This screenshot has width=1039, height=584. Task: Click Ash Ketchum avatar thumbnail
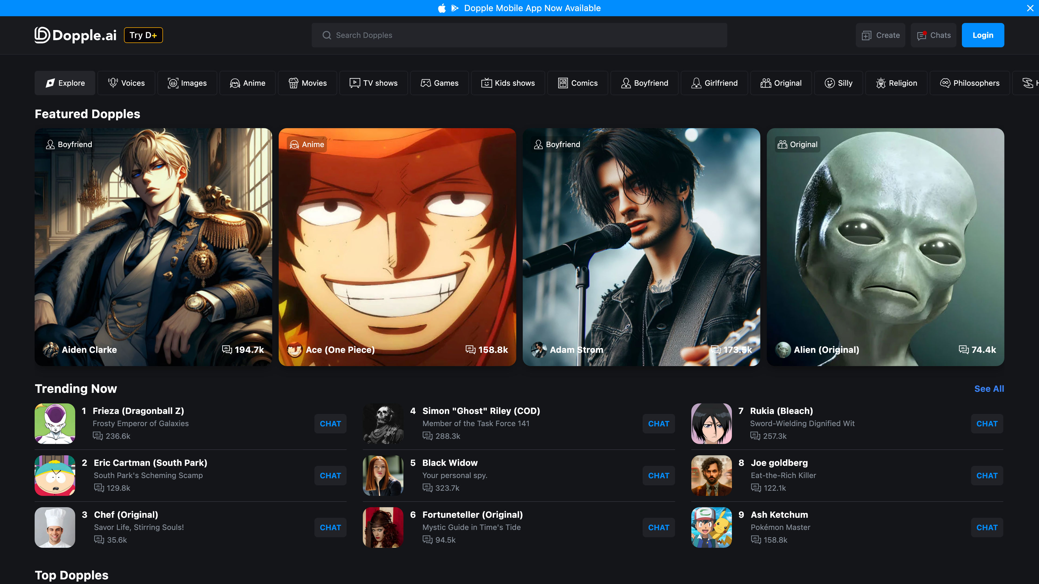(712, 527)
